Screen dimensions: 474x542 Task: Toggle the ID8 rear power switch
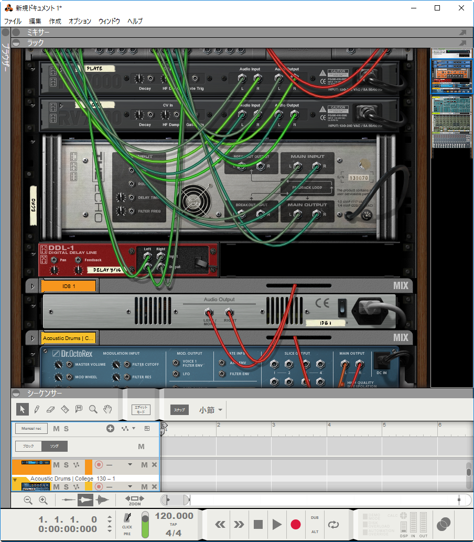pyautogui.click(x=342, y=307)
